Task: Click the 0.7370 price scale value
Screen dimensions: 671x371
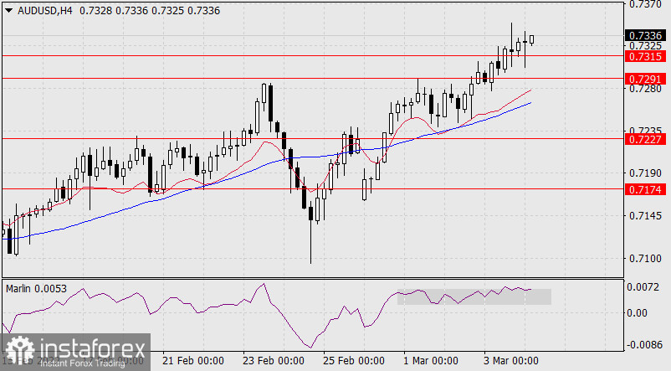Action: (645, 4)
